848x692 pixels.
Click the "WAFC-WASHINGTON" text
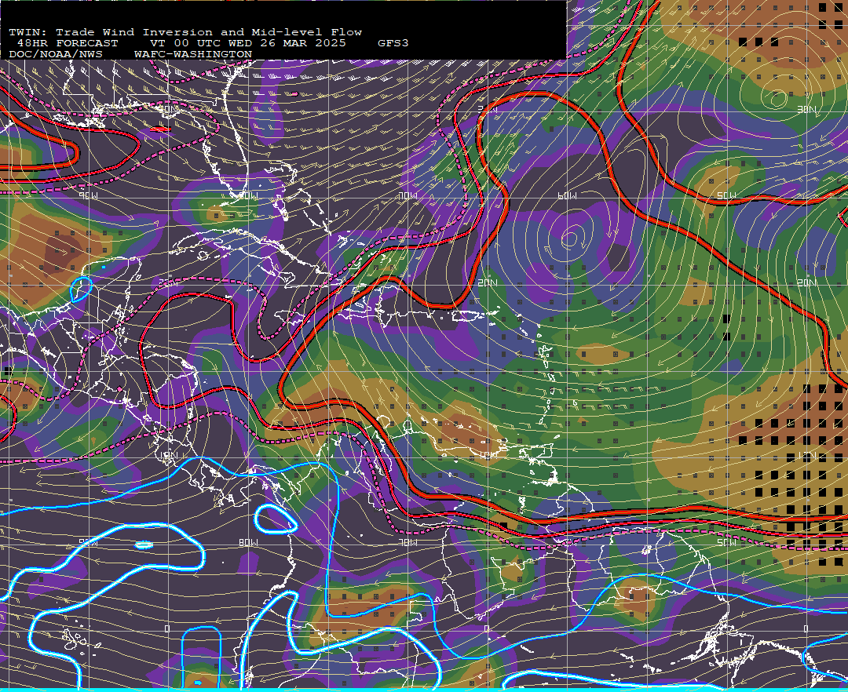193,54
